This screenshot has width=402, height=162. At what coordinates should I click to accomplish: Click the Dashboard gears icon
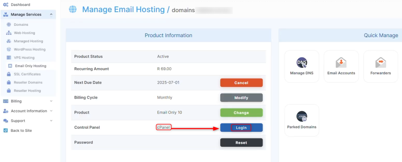tap(5, 5)
